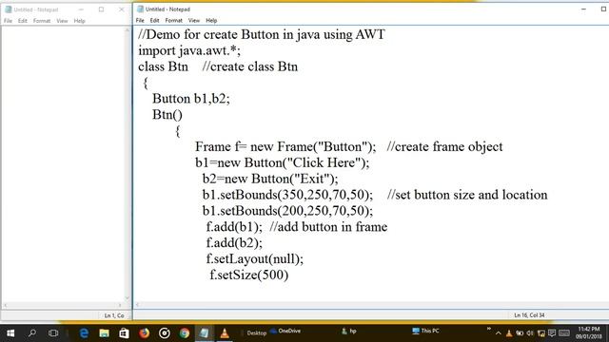Screen dimensions: 609x342
Task: Open Edit menu in background Notepad window
Action: click(23, 21)
